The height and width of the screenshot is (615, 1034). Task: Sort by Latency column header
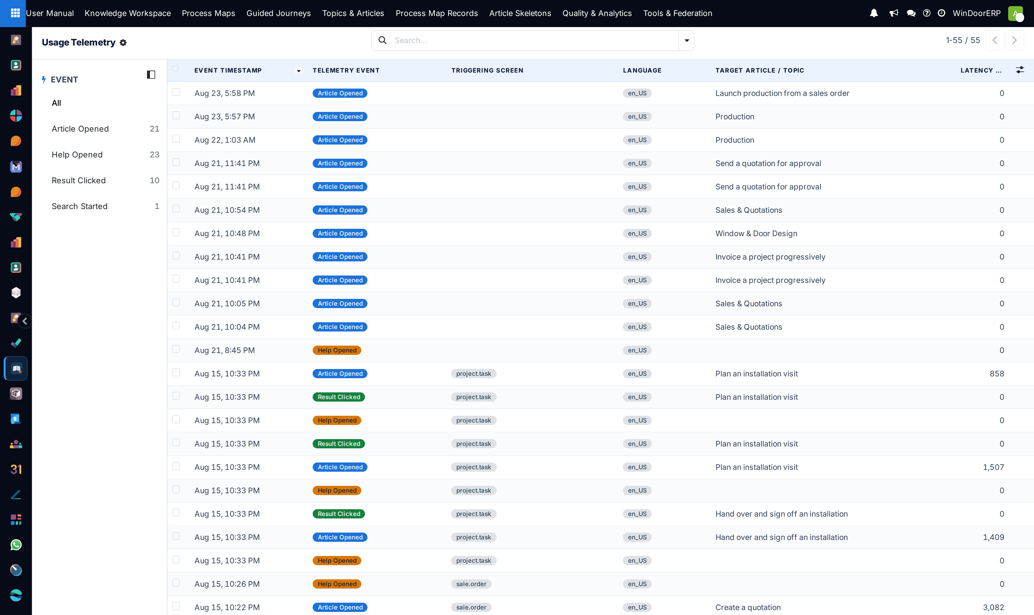coord(981,70)
